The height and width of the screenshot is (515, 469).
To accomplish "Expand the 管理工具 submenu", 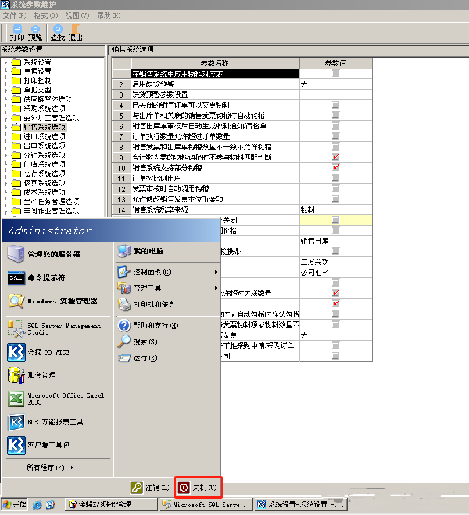I will click(x=148, y=288).
